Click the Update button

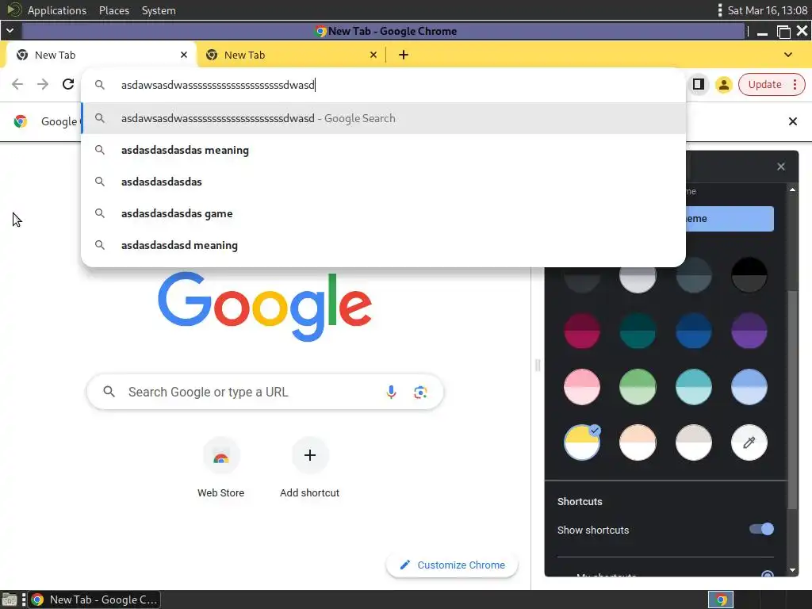click(x=764, y=84)
